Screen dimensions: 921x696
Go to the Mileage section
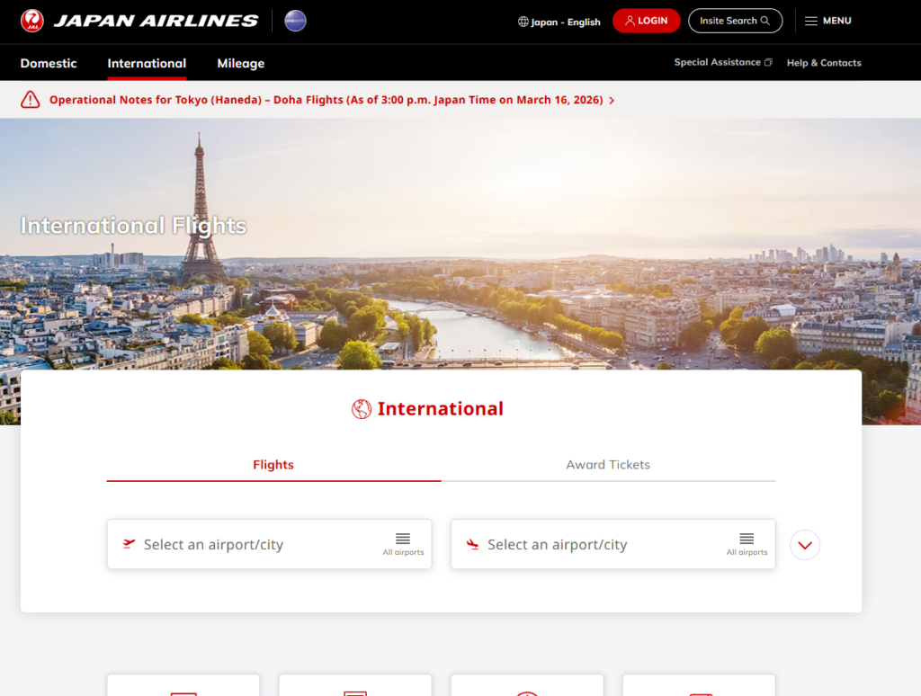click(x=240, y=63)
